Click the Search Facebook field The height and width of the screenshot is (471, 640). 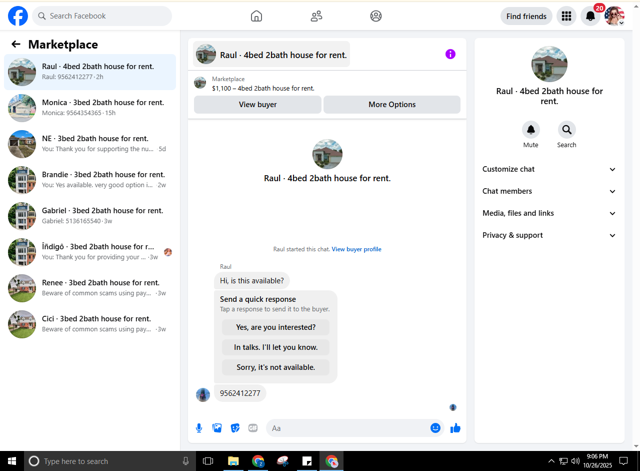pyautogui.click(x=102, y=16)
